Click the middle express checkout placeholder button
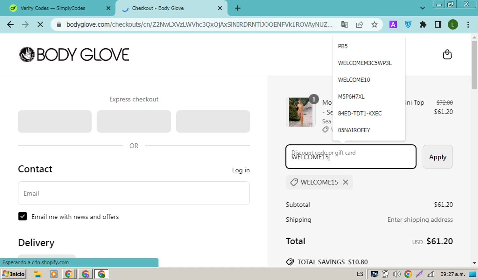This screenshot has height=280, width=478. [x=134, y=121]
